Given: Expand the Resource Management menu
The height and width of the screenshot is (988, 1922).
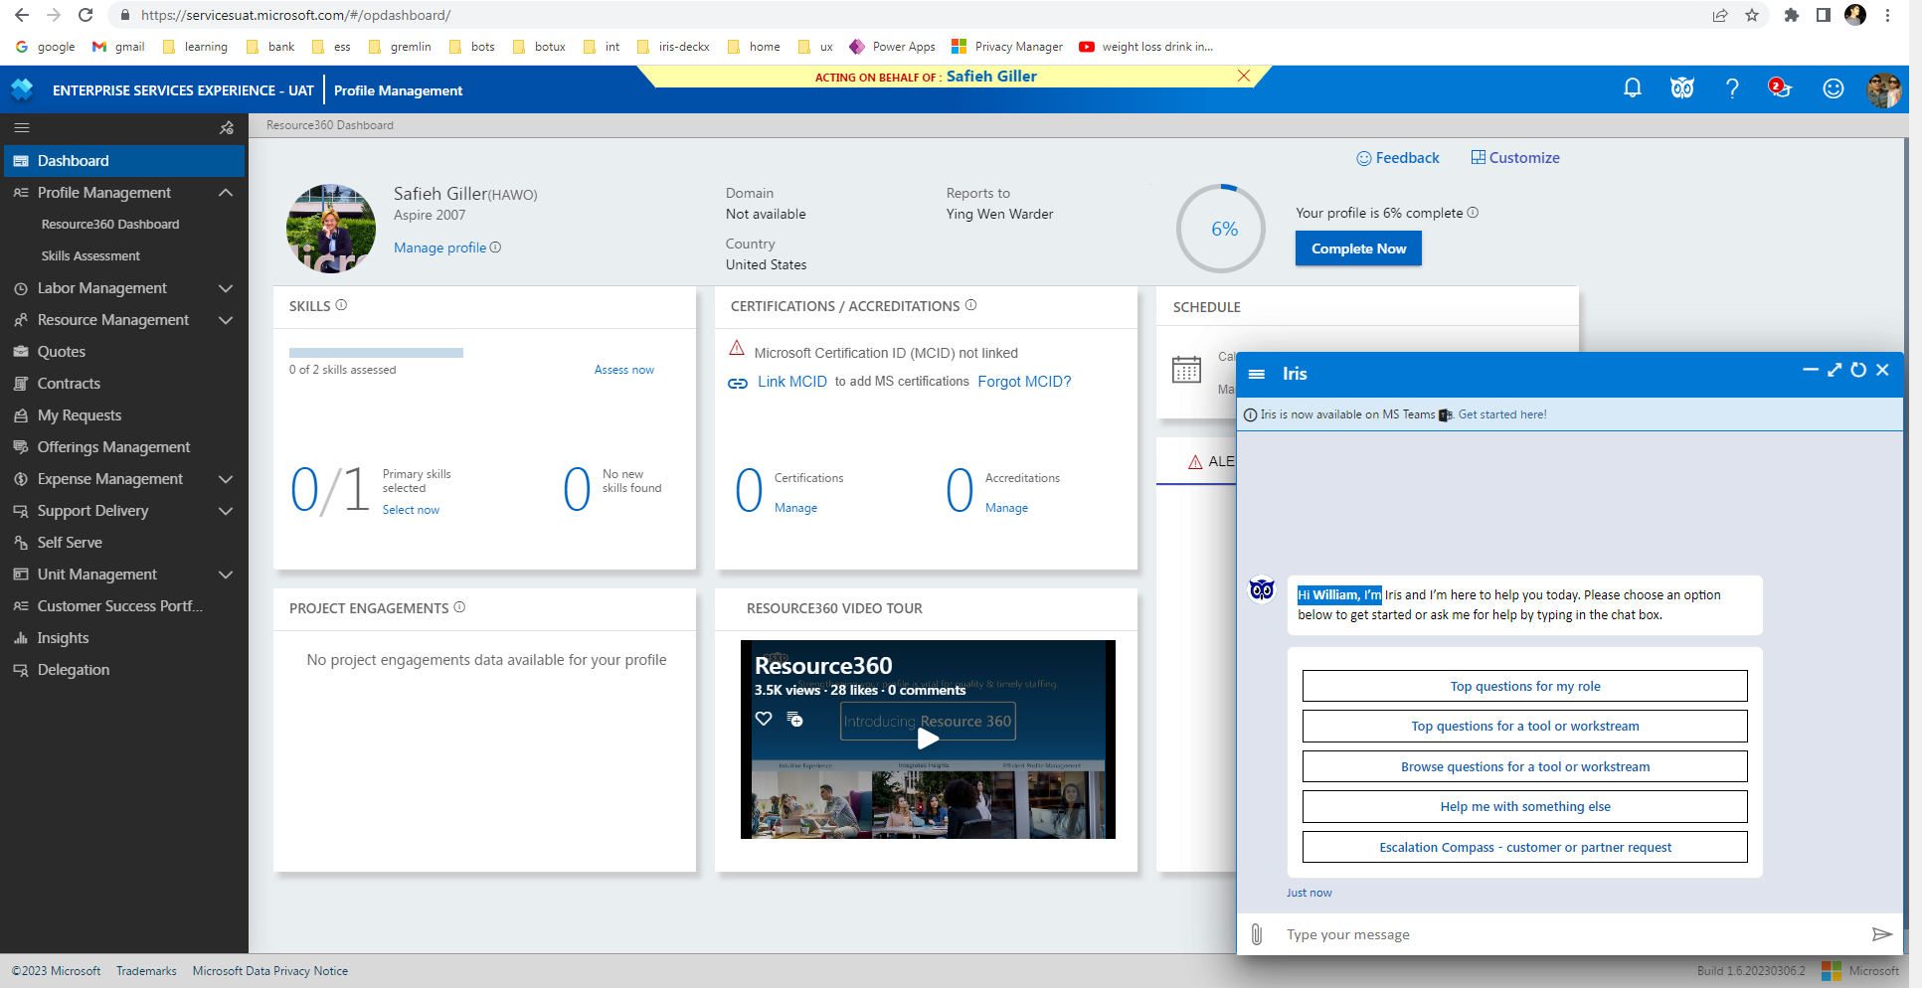Looking at the screenshot, I should coord(226,319).
